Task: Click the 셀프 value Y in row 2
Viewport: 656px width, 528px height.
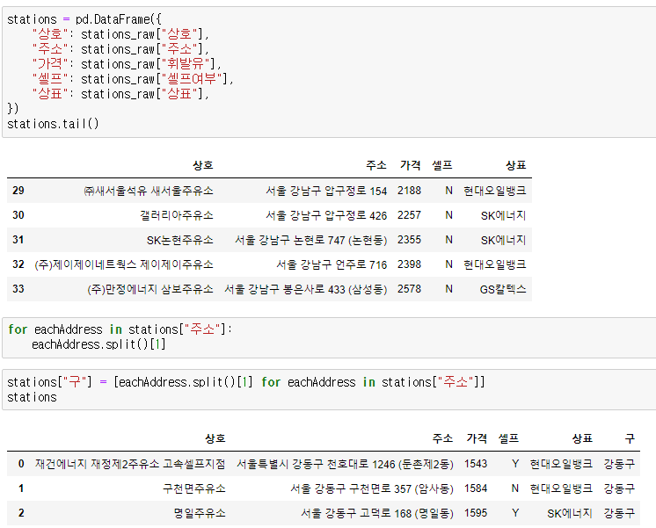Action: click(x=515, y=513)
